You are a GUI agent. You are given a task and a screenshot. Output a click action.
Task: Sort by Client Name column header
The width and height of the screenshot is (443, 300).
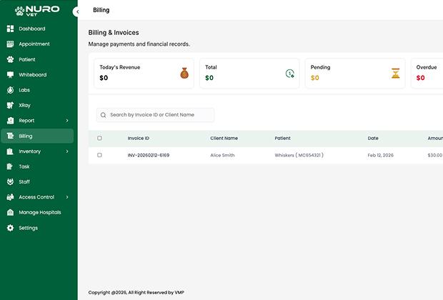(224, 138)
